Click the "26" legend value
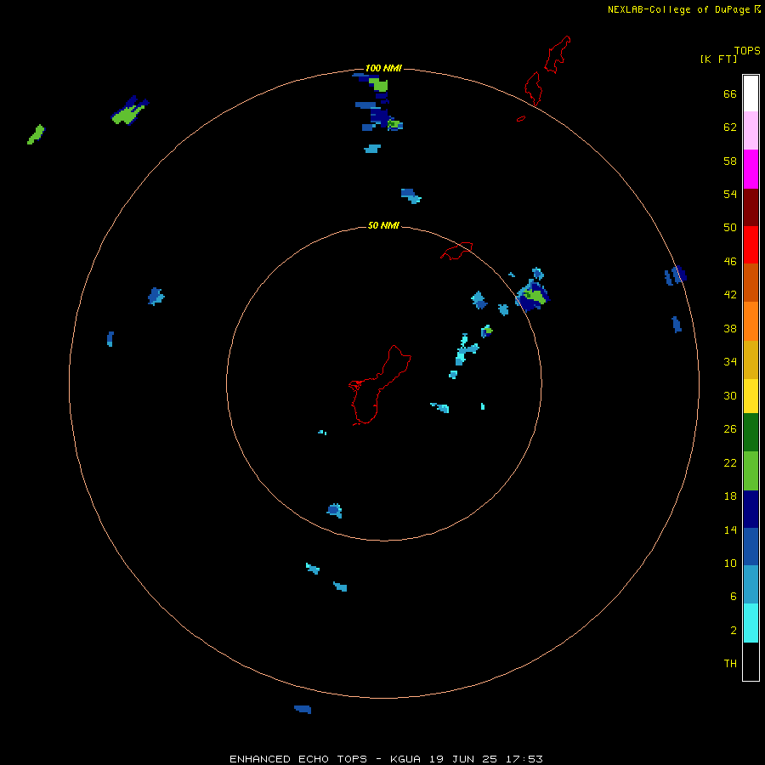Image resolution: width=765 pixels, height=765 pixels. click(730, 429)
